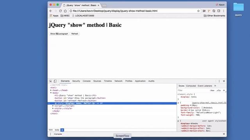Click the history clock extension icon
Viewport: 250px width, 140px height.
(x=214, y=11)
